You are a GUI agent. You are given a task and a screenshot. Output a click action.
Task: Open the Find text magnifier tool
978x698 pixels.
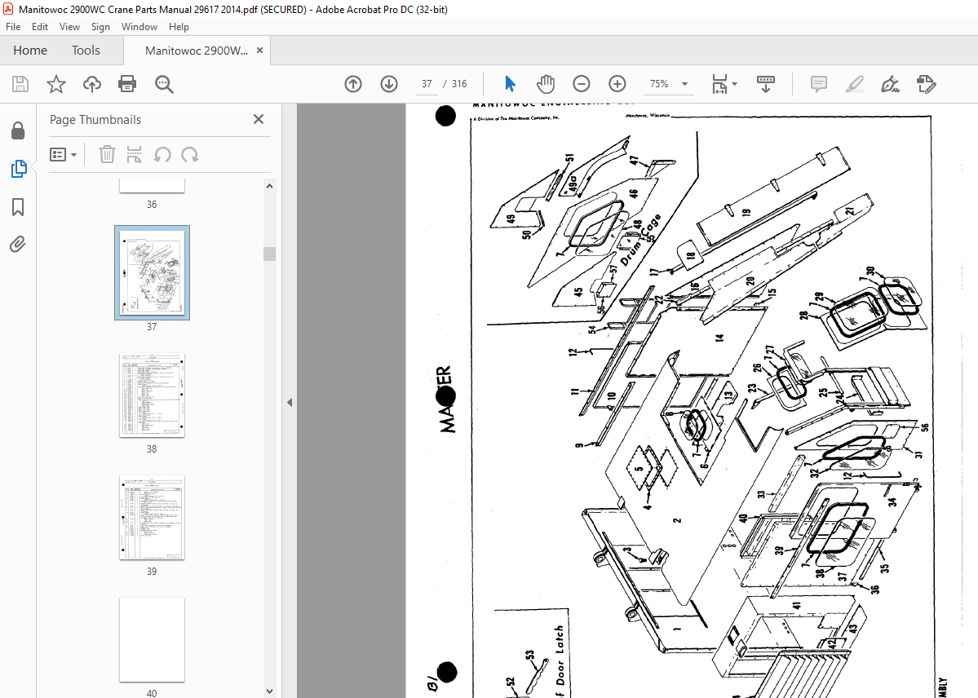point(164,84)
